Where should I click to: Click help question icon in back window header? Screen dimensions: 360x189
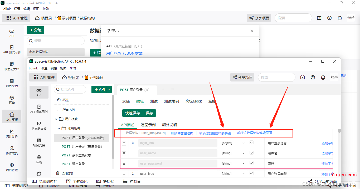[x=329, y=18]
